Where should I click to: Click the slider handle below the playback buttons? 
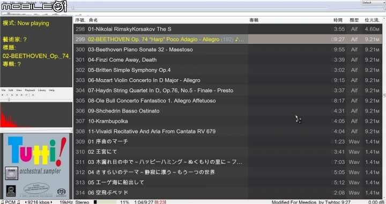pyautogui.click(x=9, y=99)
